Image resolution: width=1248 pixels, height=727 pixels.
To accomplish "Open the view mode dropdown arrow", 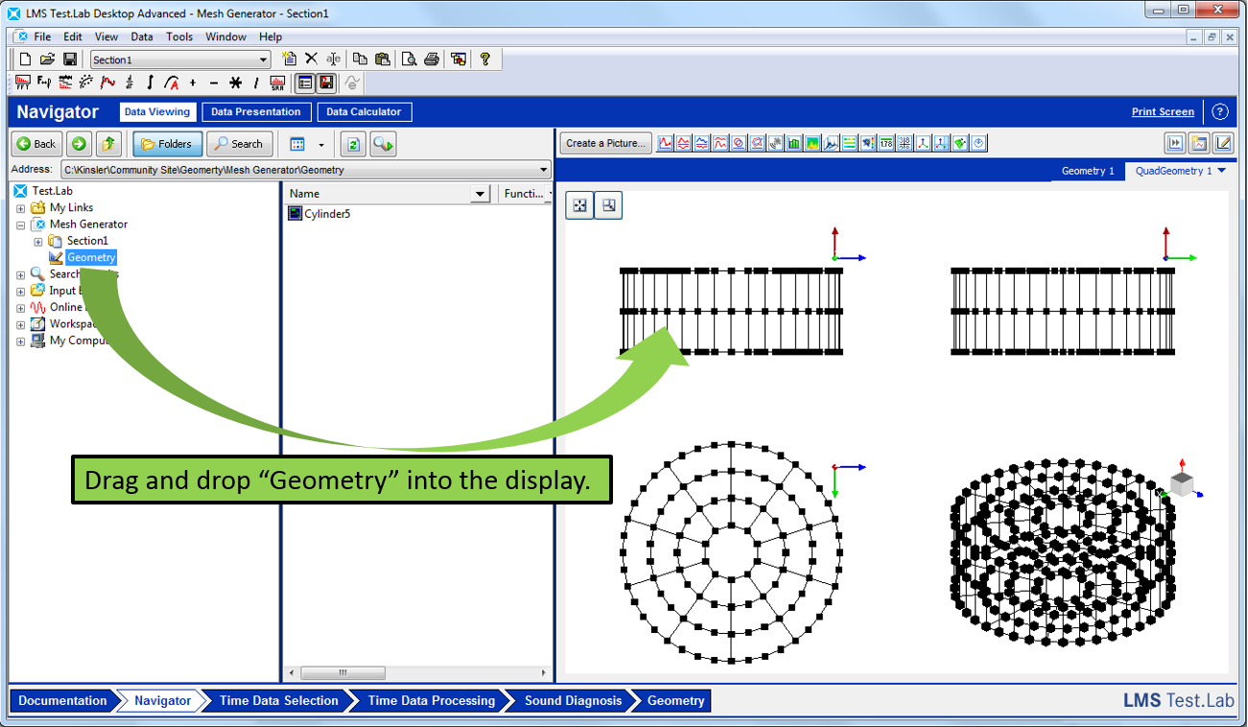I will click(321, 145).
